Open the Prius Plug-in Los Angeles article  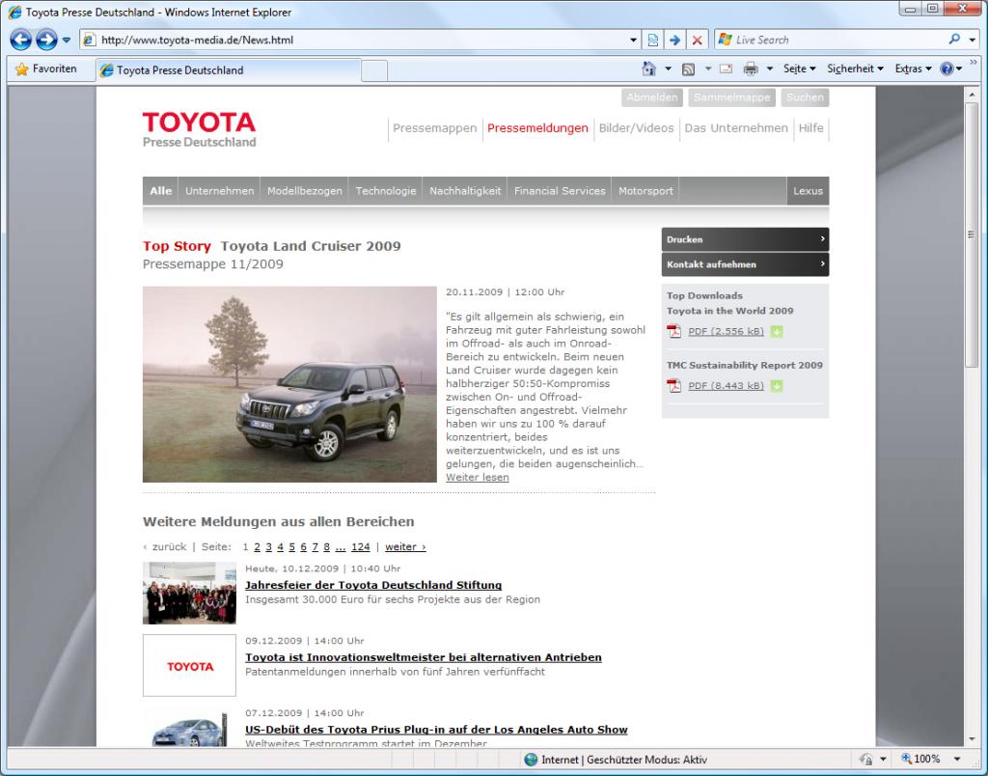[x=436, y=730]
